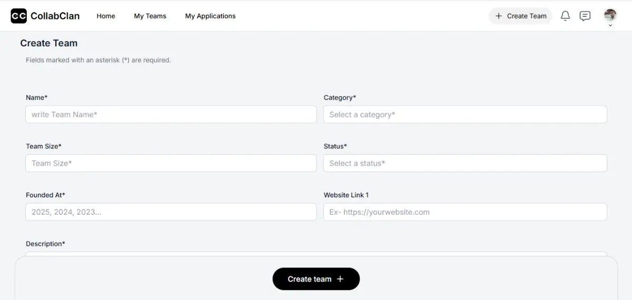Click the user profile avatar
Viewport: 632px width, 300px height.
tap(610, 14)
